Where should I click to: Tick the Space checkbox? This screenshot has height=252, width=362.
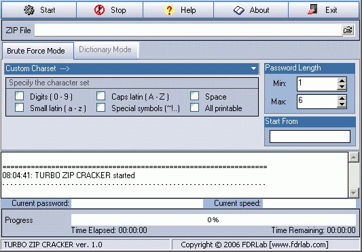coord(195,96)
